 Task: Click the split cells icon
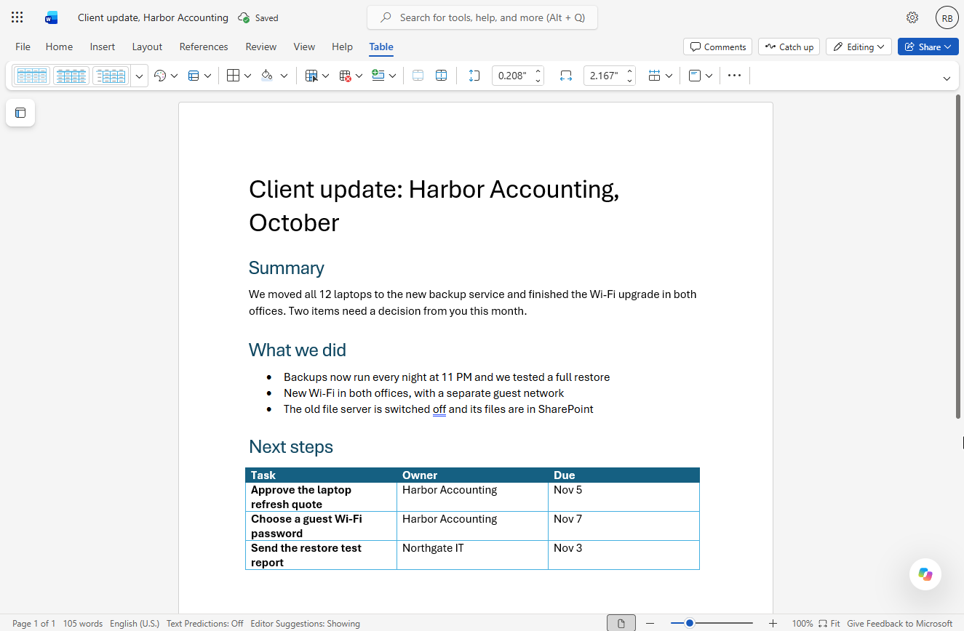click(x=441, y=76)
